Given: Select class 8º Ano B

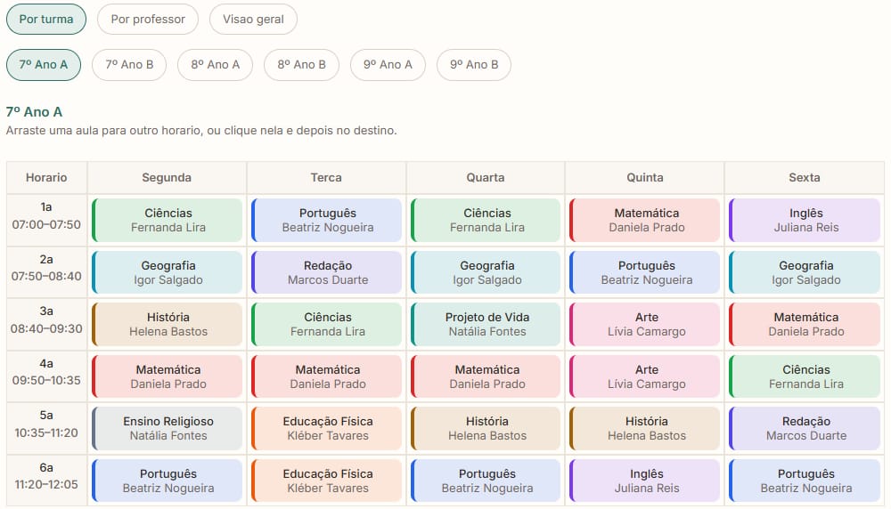Looking at the screenshot, I should point(301,65).
